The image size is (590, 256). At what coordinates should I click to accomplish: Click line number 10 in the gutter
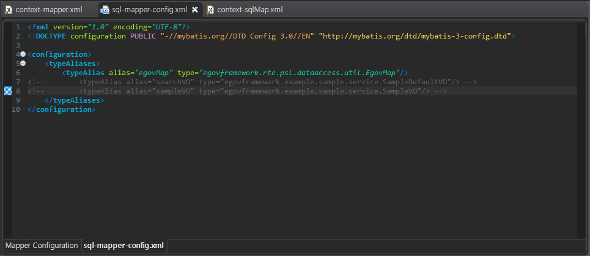click(x=16, y=109)
